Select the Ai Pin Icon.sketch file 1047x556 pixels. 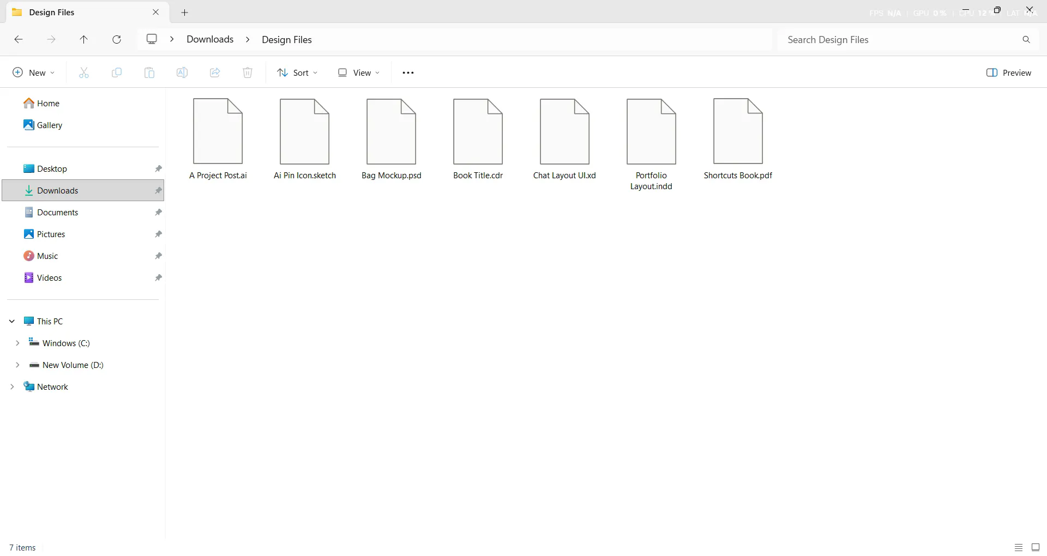pos(304,140)
